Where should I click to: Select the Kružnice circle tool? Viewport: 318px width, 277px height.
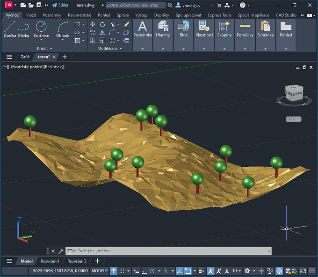point(41,29)
